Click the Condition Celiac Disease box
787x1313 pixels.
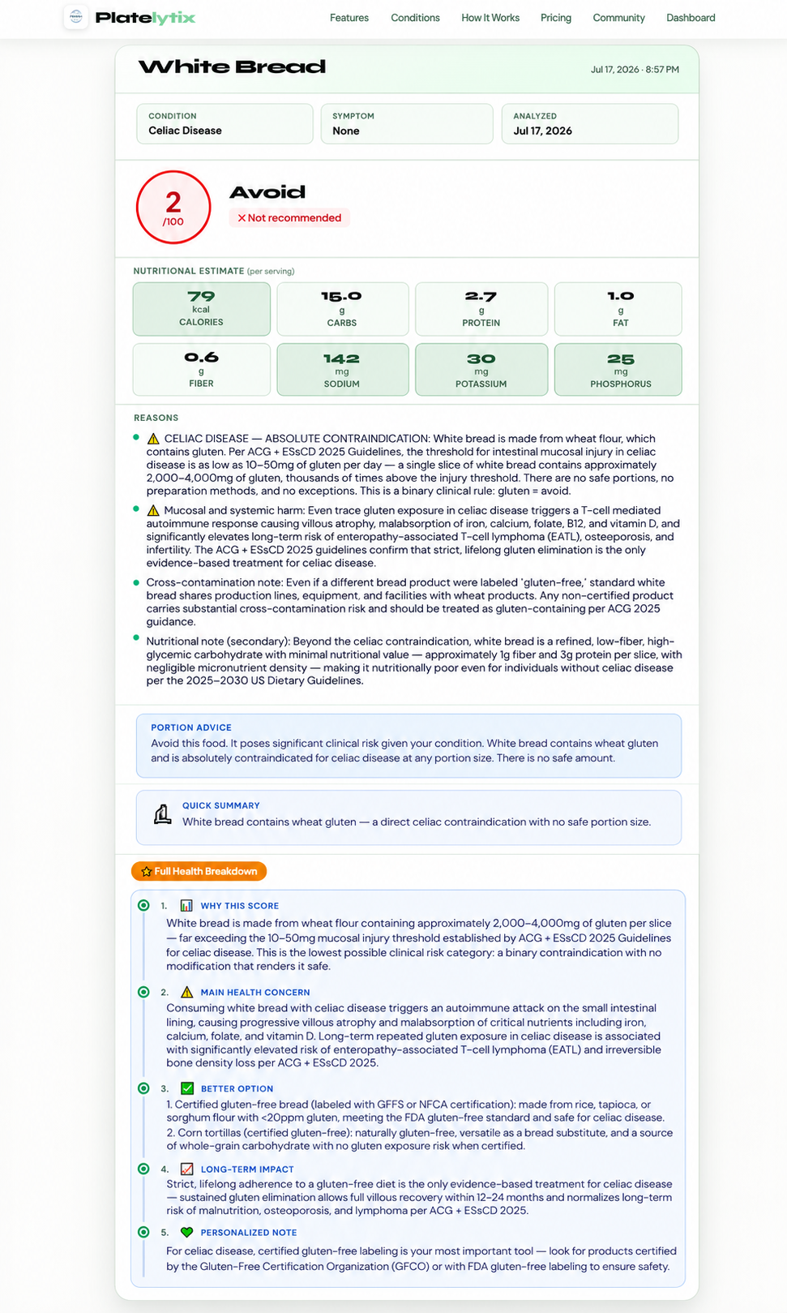(x=225, y=123)
